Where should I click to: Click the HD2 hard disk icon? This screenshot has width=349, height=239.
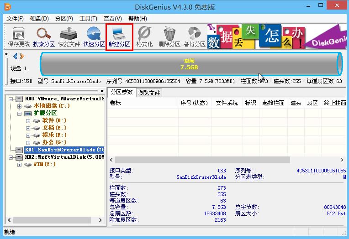[x=19, y=157]
